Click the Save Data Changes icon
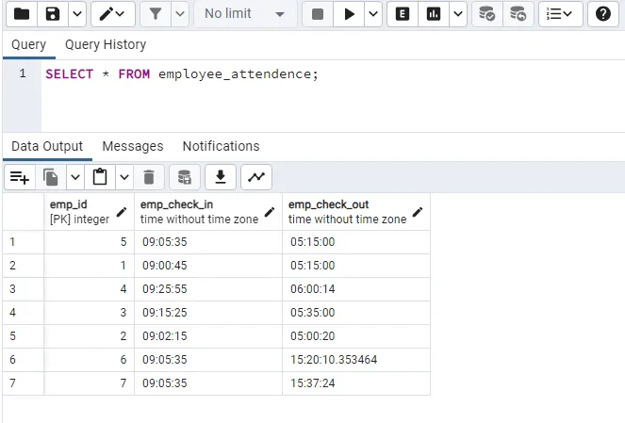Viewport: 625px width, 423px height. click(185, 176)
